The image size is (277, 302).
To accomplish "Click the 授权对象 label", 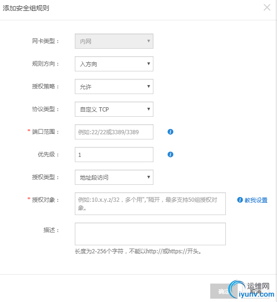I will click(x=45, y=200).
